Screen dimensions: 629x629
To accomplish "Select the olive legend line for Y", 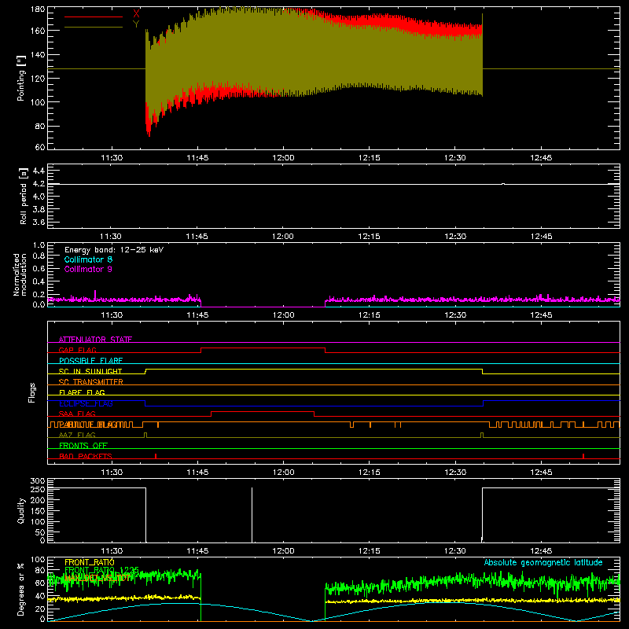I will click(x=94, y=28).
